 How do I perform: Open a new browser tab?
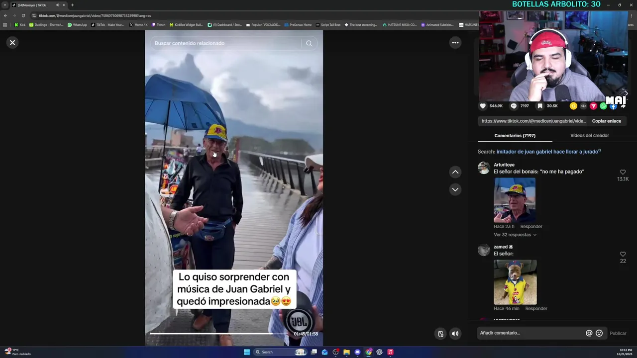(x=72, y=5)
